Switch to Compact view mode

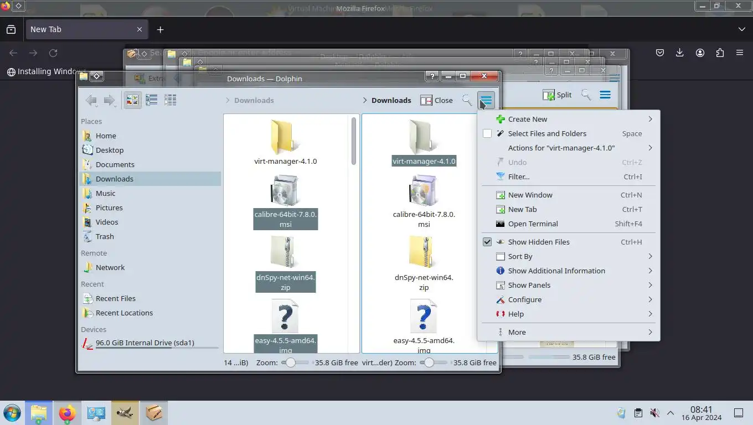point(152,100)
